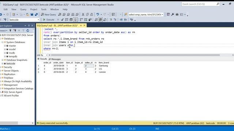Click the Samsung cell in results

point(103,65)
